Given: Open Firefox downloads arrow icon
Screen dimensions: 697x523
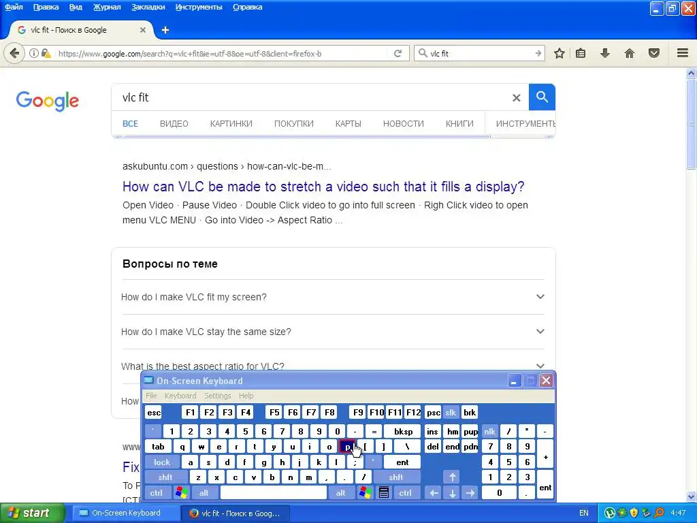Looking at the screenshot, I should [605, 53].
